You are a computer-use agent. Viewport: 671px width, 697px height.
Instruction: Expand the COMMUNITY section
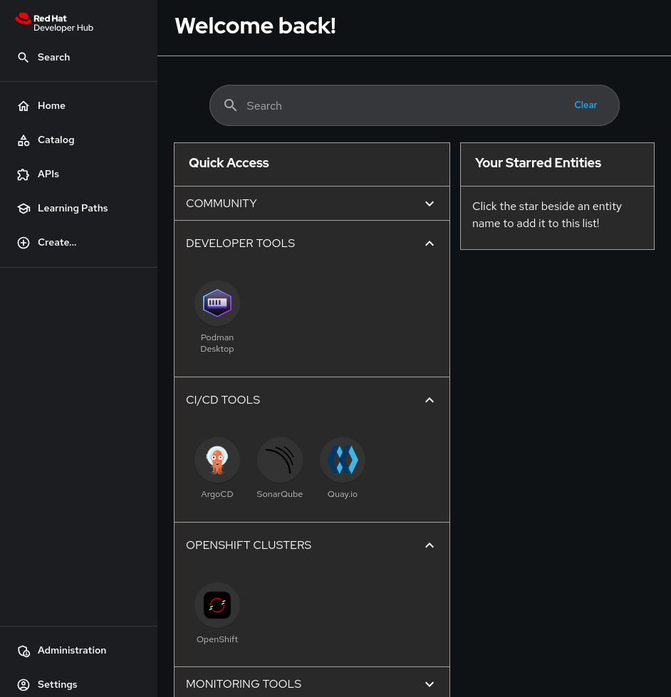pyautogui.click(x=430, y=204)
